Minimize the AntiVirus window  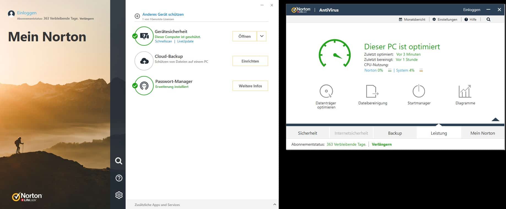(488, 10)
